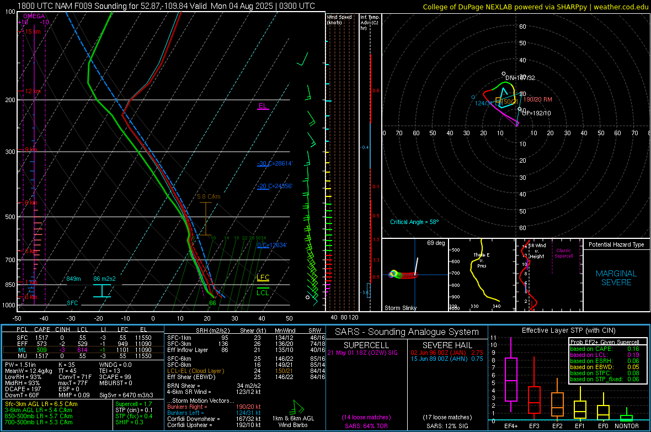Screen dimensions: 651x432
Task: Click the 'PW = 1.51in' value
Action: point(20,365)
